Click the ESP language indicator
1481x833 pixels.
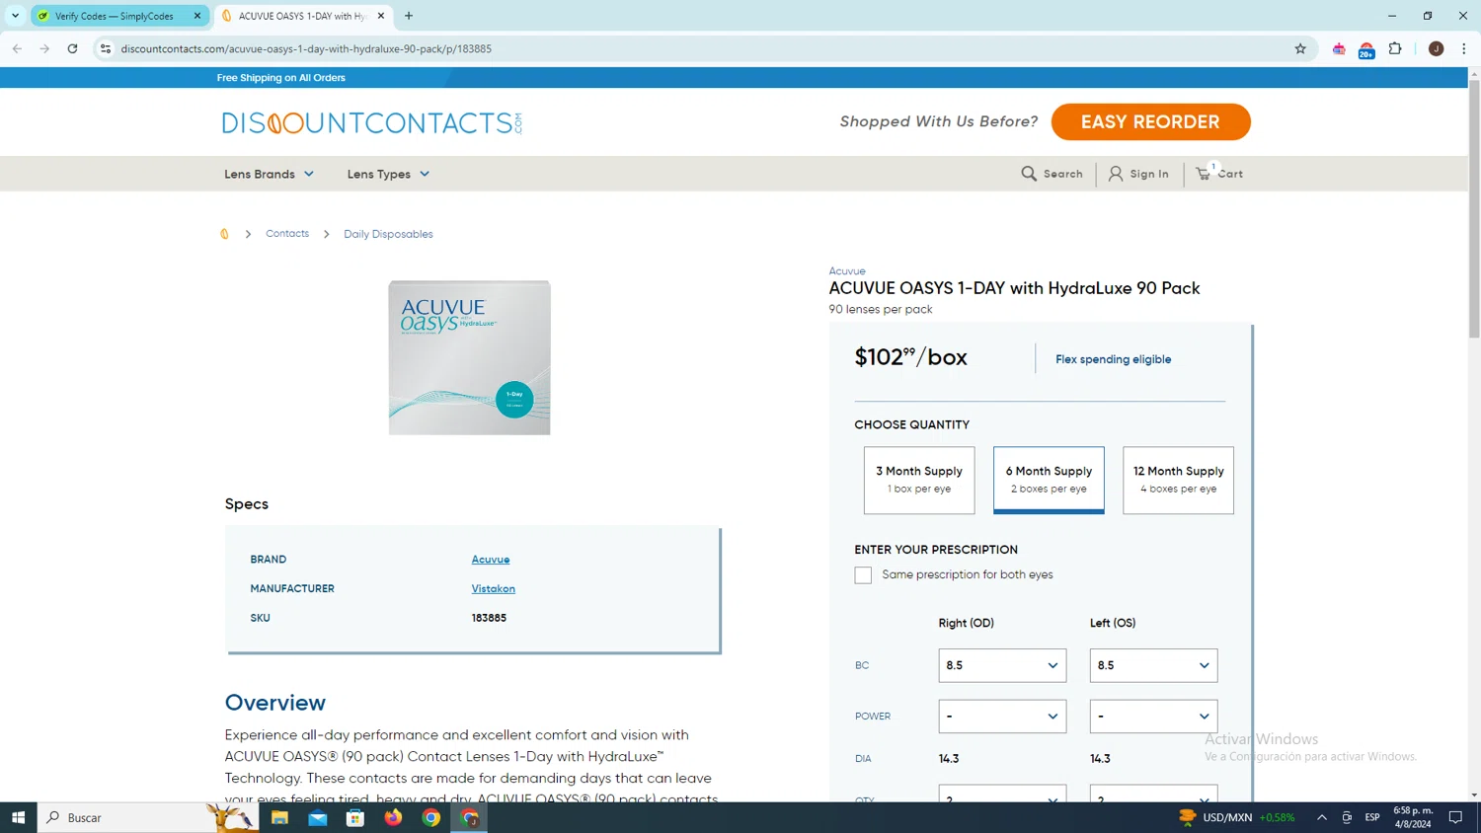(1372, 817)
